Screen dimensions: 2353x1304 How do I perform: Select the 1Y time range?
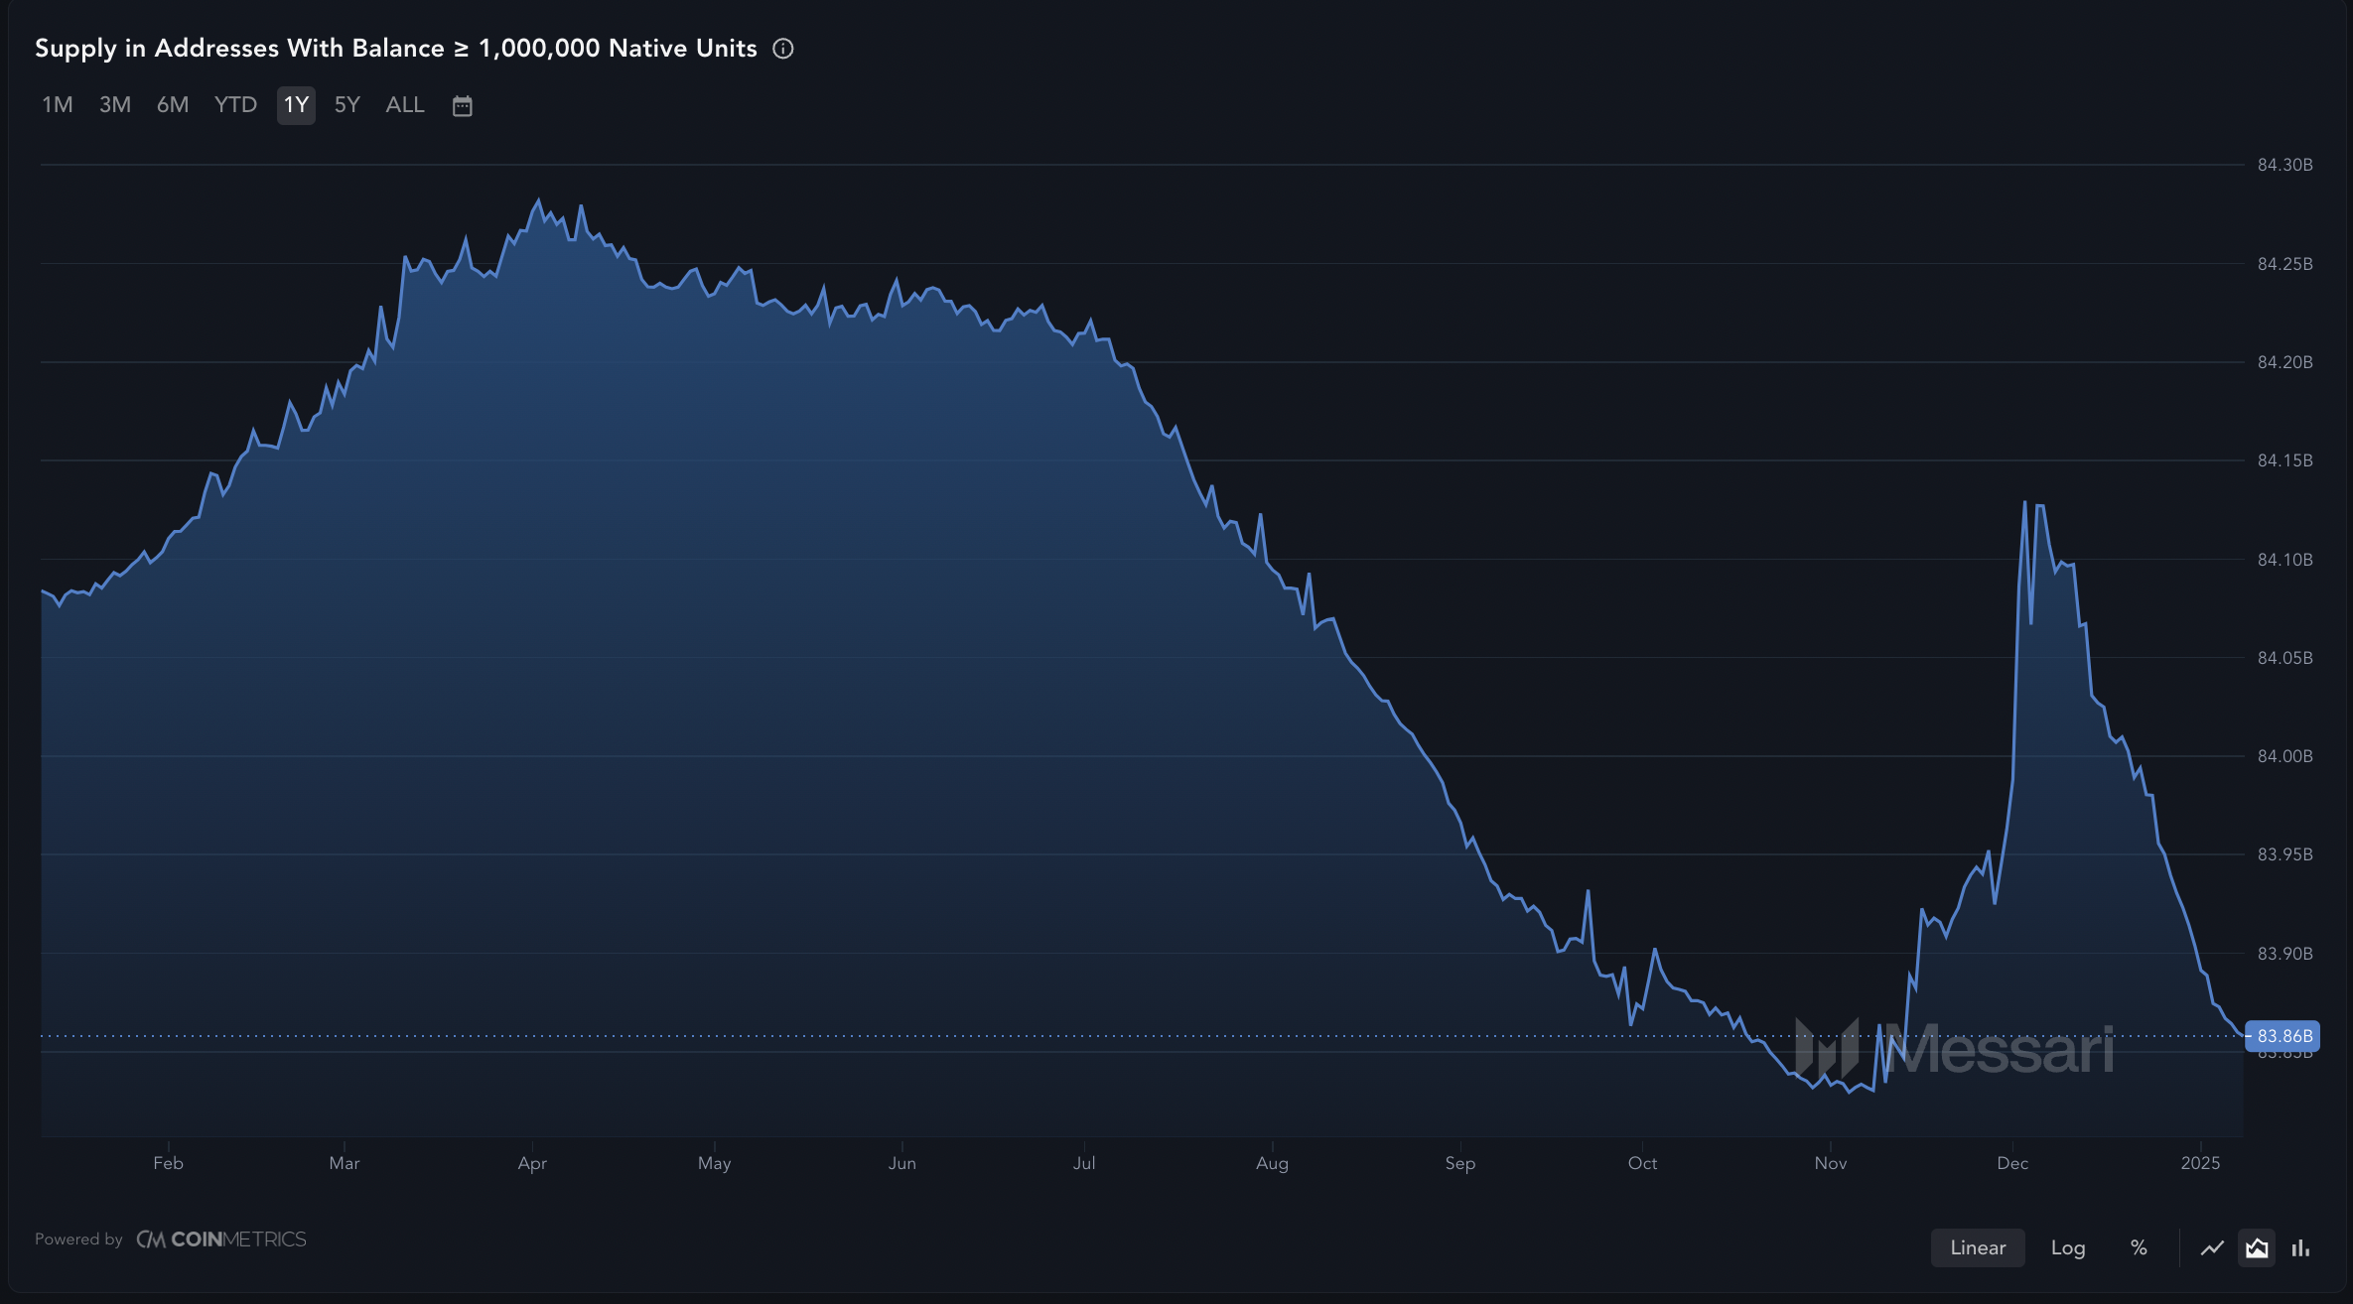pos(296,105)
